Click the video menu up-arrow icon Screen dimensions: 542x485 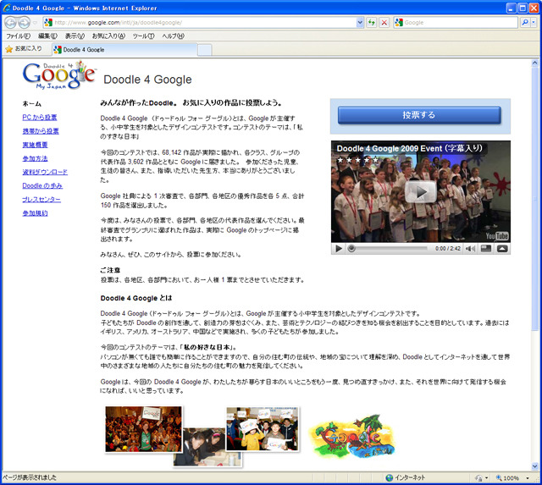tap(502, 248)
